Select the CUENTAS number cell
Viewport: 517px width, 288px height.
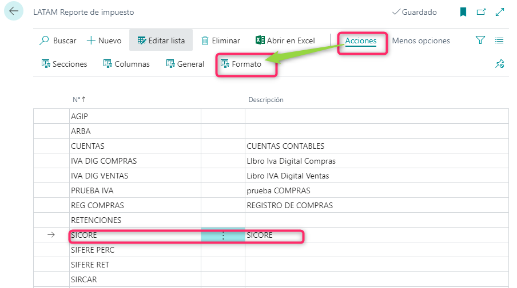pos(135,146)
